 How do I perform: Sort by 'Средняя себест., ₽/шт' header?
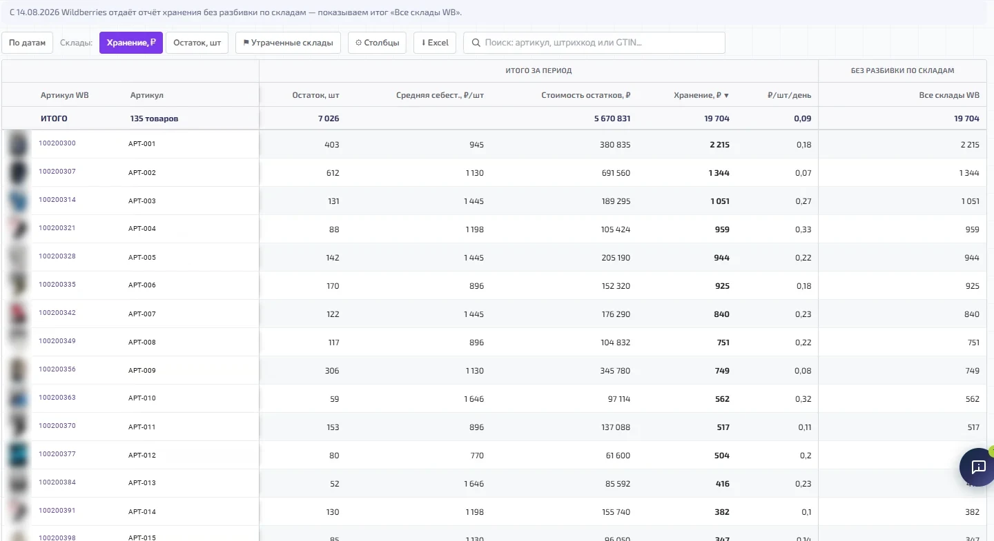click(x=440, y=95)
